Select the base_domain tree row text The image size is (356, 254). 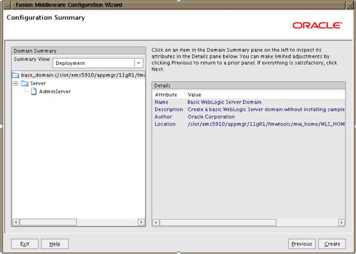[83, 75]
